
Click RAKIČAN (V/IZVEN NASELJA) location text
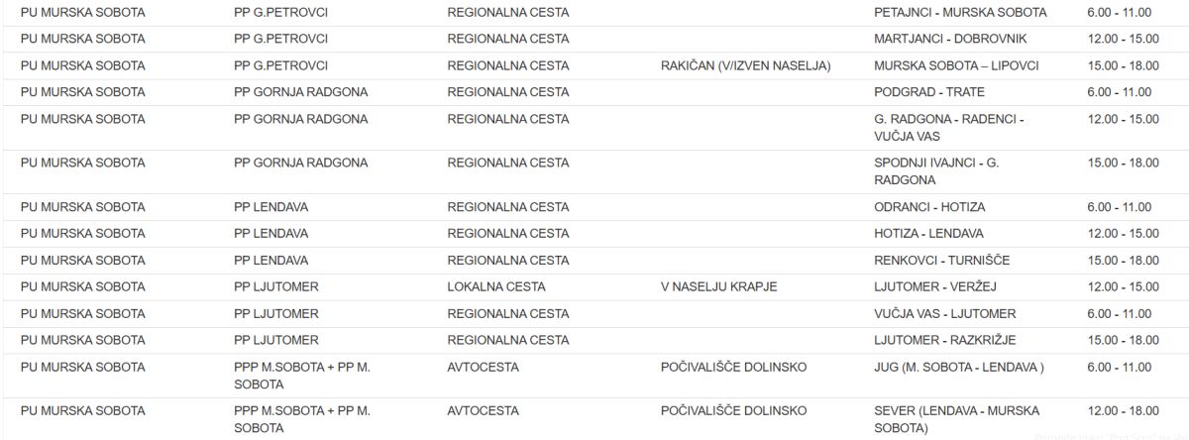[745, 65]
